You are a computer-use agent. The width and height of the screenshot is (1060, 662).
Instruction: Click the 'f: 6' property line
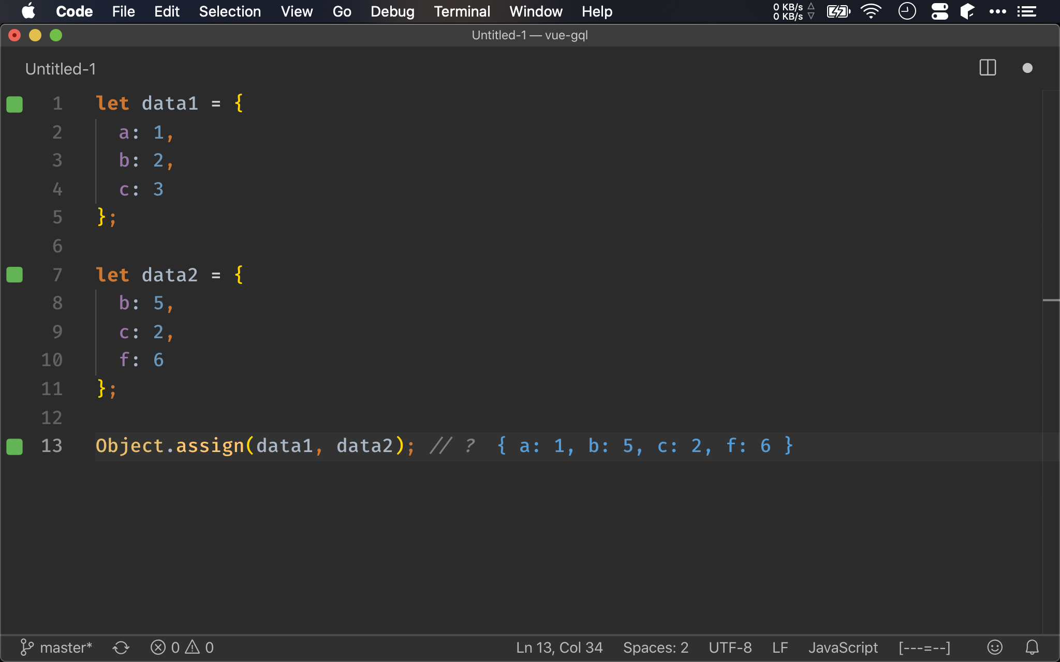141,359
